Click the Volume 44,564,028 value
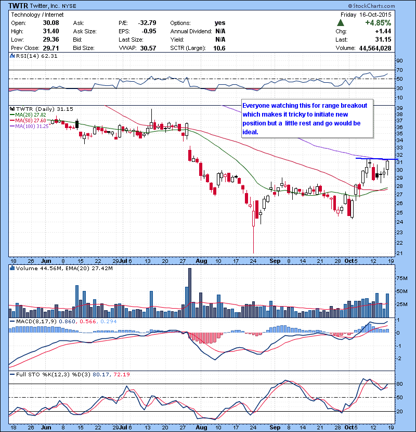The width and height of the screenshot is (416, 432). coord(375,48)
